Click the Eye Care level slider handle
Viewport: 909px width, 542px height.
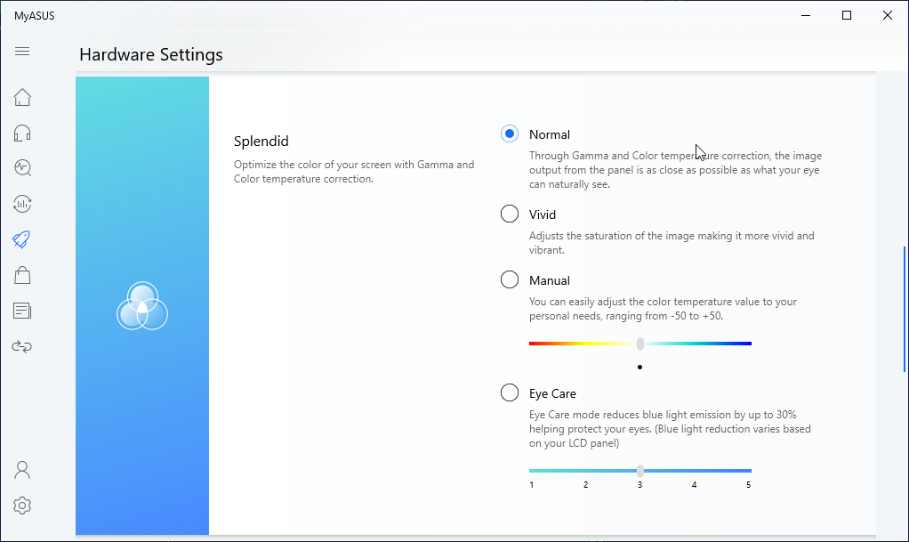640,471
